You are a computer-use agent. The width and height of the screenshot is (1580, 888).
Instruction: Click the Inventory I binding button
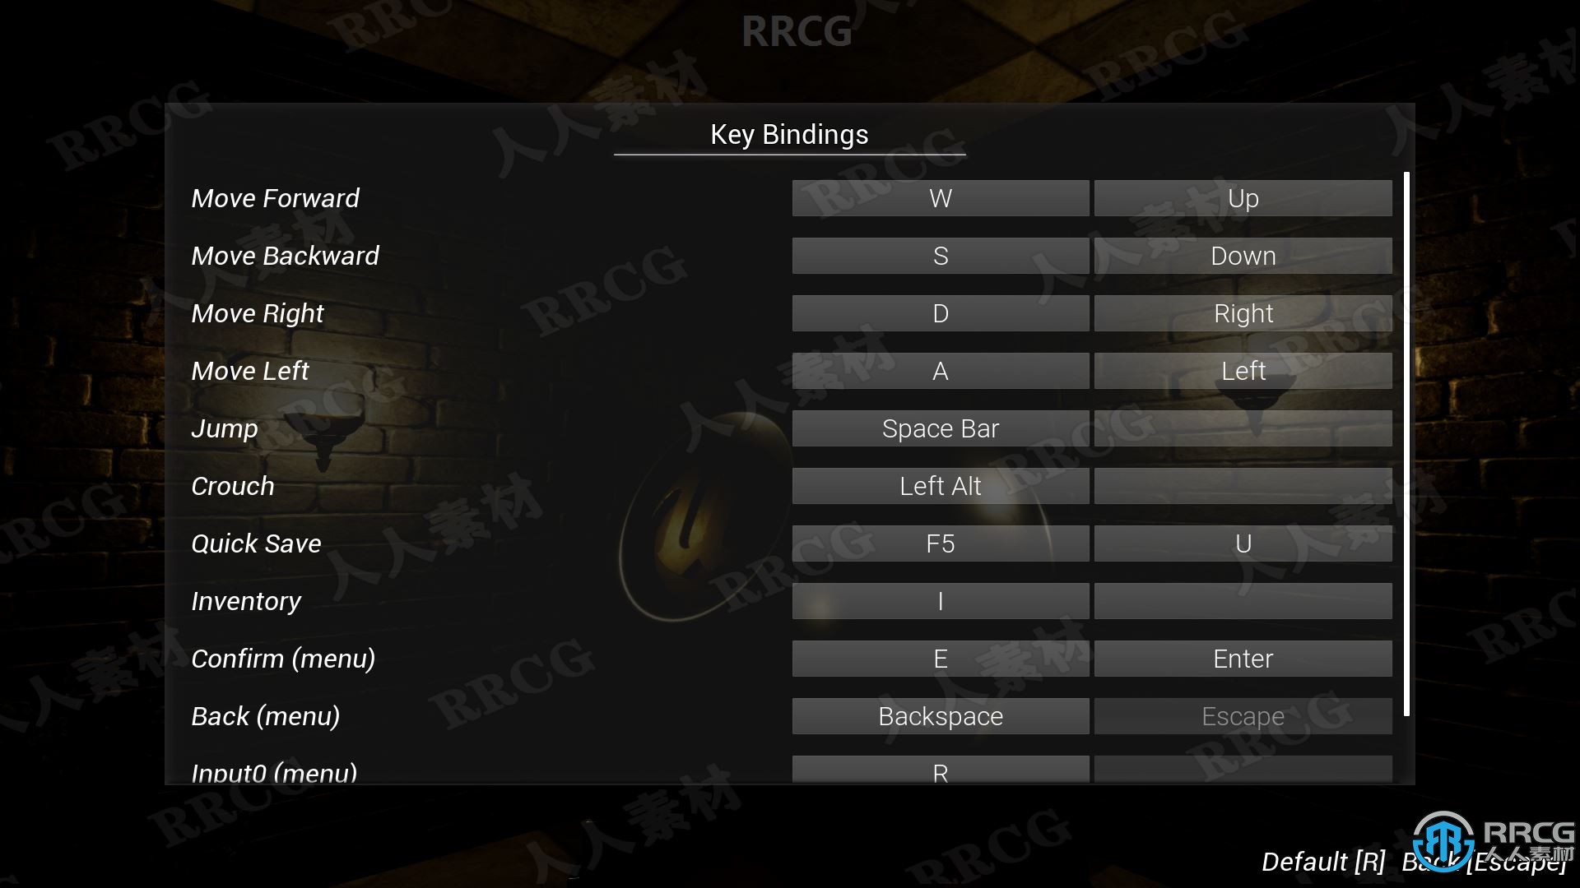pyautogui.click(x=939, y=601)
